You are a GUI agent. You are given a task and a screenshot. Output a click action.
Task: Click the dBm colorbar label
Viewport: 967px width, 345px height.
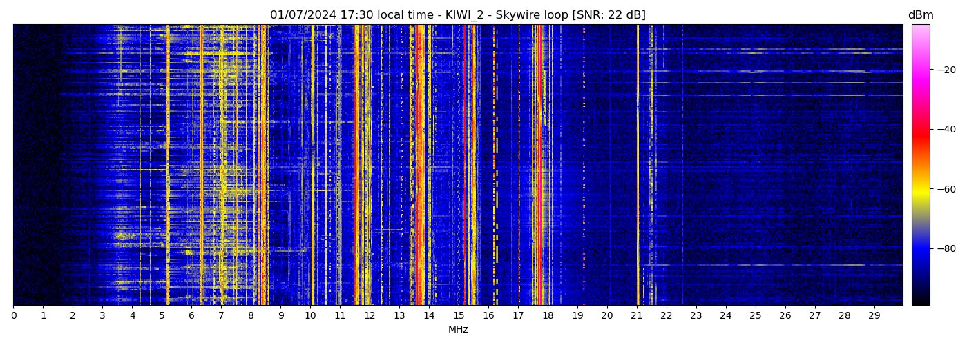pyautogui.click(x=920, y=15)
